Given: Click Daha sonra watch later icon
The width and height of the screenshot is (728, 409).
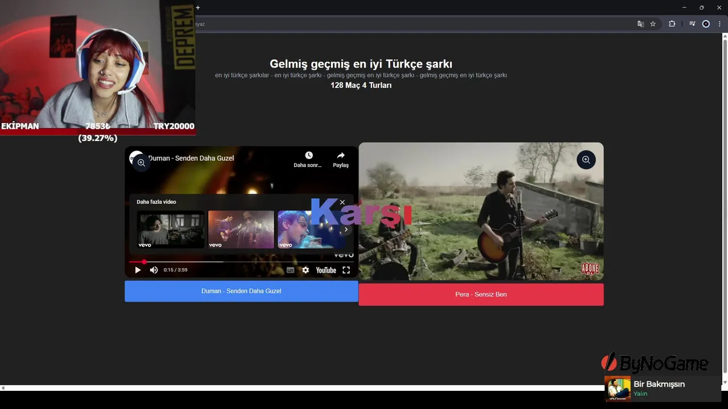Looking at the screenshot, I should 308,156.
